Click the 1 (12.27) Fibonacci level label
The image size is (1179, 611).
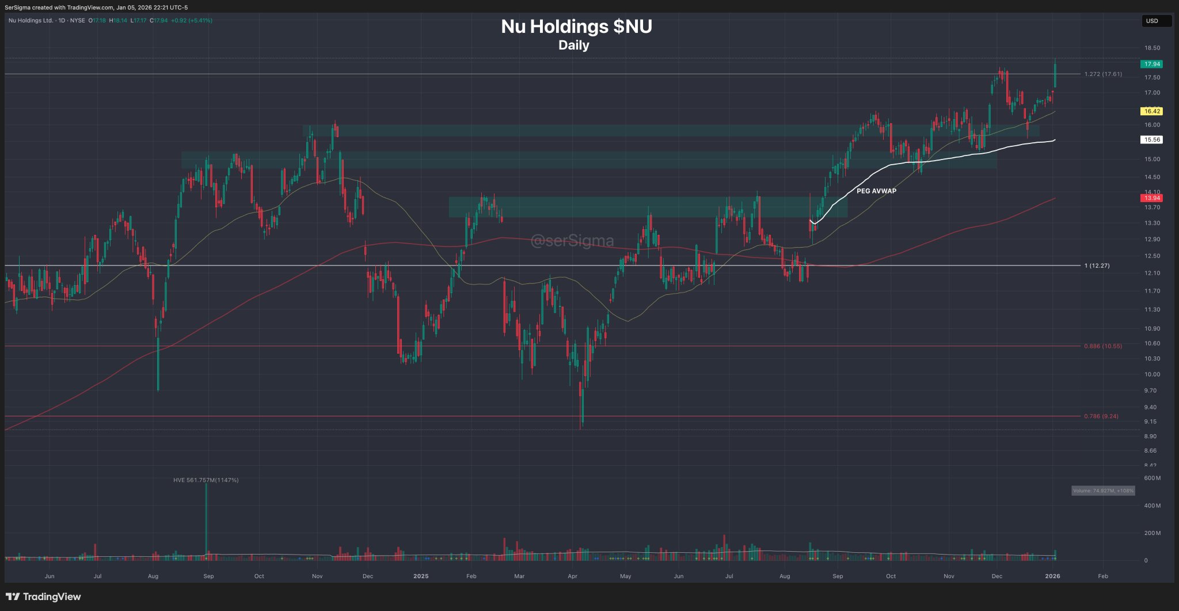tap(1097, 265)
